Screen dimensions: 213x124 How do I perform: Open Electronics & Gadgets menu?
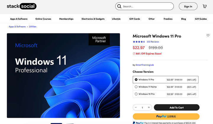click(93, 19)
